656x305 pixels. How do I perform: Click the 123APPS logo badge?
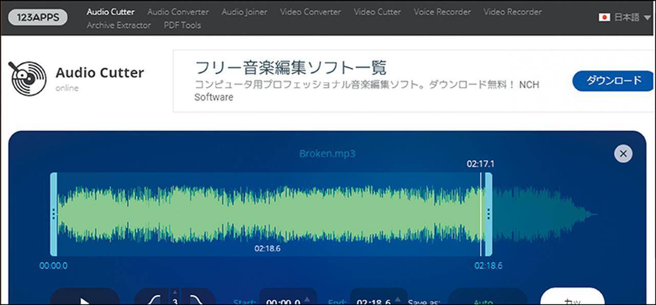(38, 17)
